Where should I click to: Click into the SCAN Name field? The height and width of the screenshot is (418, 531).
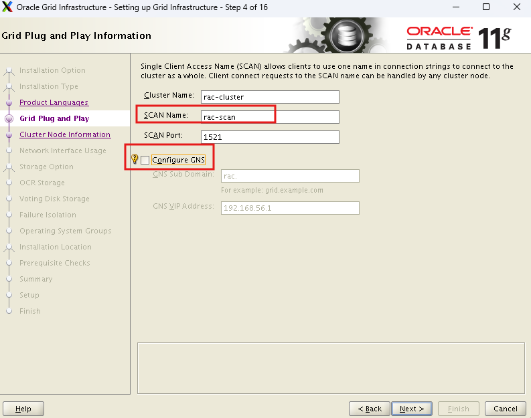270,117
